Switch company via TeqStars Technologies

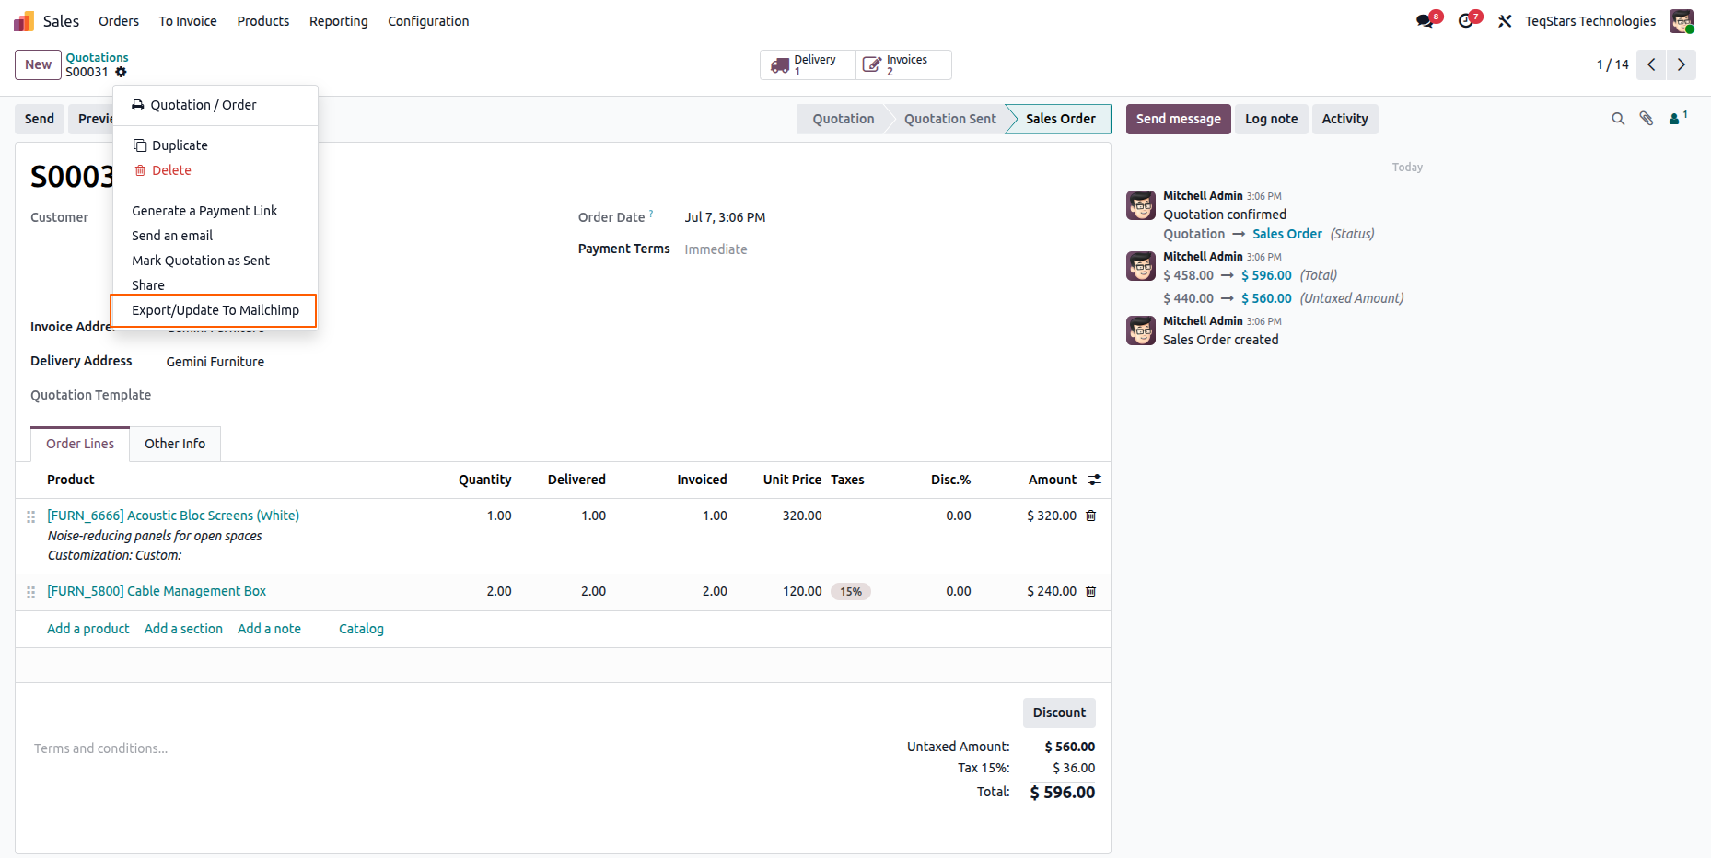click(x=1590, y=21)
